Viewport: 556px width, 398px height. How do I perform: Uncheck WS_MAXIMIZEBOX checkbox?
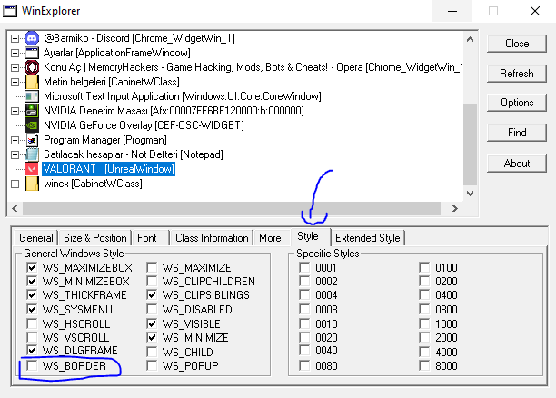[32, 267]
